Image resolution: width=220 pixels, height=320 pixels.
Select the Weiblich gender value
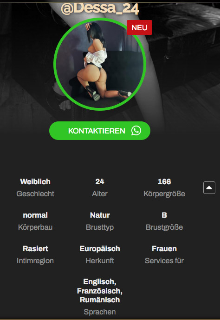coord(35,182)
